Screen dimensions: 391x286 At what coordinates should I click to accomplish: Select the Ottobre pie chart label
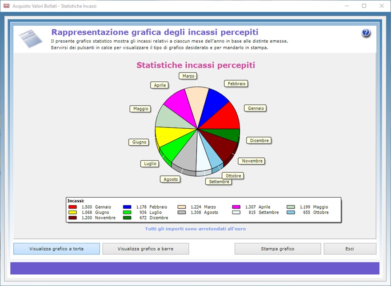pos(233,176)
